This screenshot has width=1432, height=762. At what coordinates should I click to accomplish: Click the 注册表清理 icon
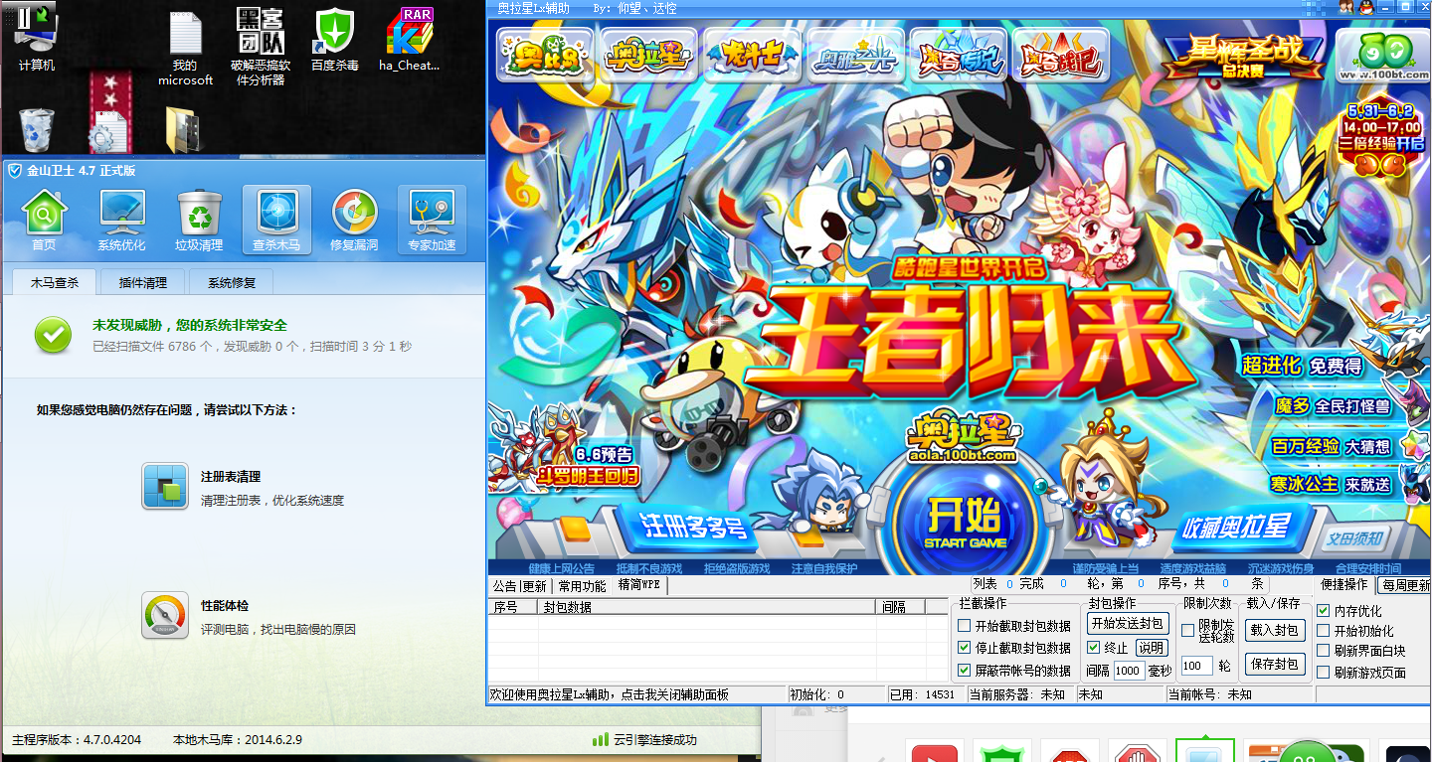coord(165,487)
